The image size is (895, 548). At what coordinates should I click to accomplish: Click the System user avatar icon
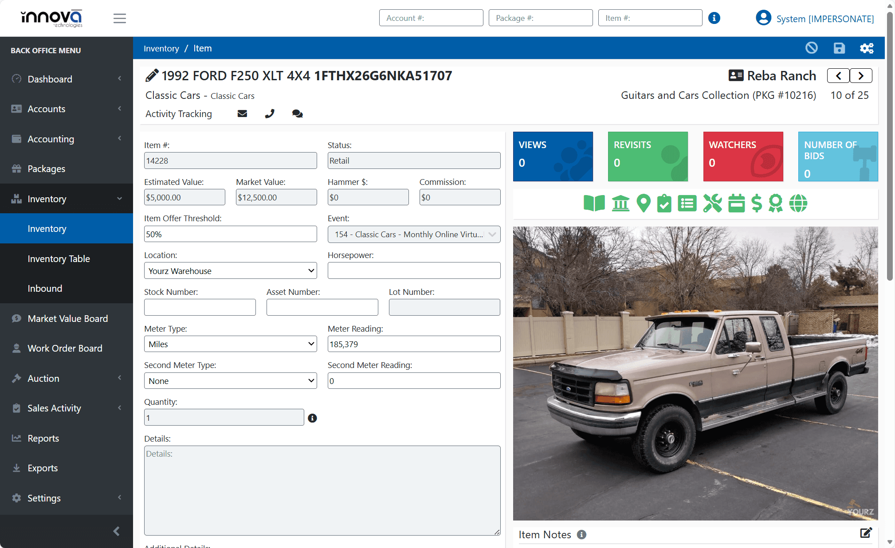pos(763,18)
